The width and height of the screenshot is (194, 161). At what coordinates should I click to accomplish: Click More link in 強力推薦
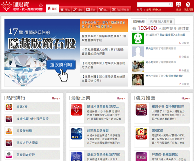(185, 99)
